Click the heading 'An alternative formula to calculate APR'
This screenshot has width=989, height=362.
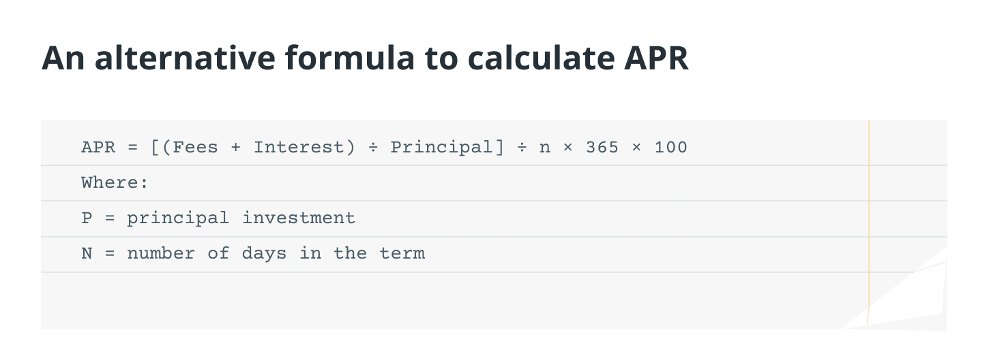point(365,59)
